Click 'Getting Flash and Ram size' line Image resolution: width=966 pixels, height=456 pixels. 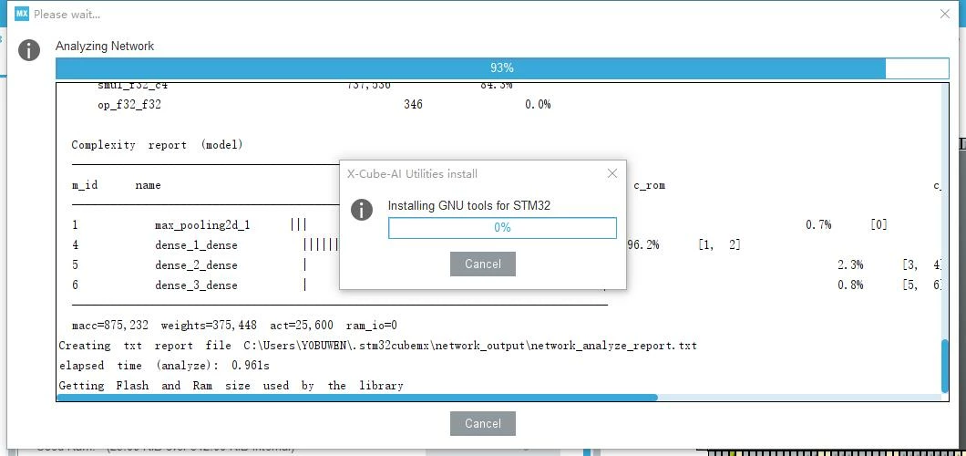click(x=231, y=386)
